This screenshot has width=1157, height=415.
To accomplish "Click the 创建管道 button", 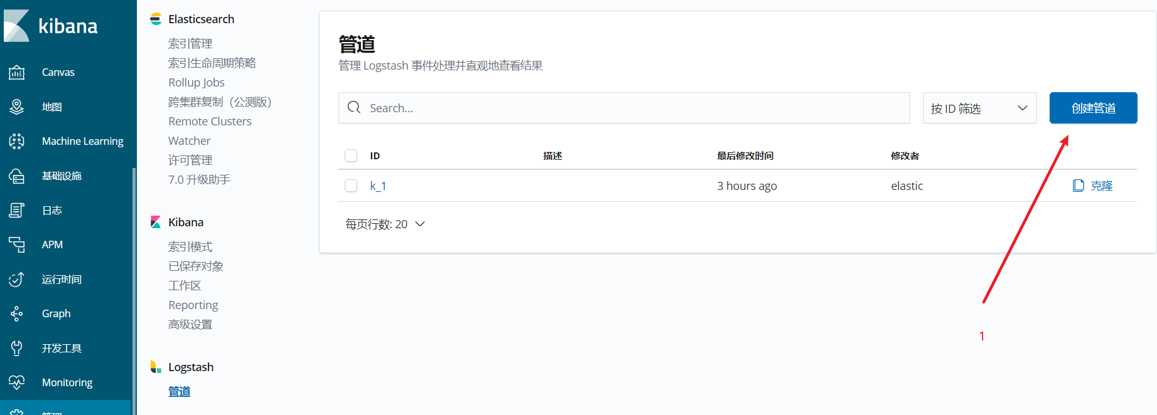I will coord(1093,108).
